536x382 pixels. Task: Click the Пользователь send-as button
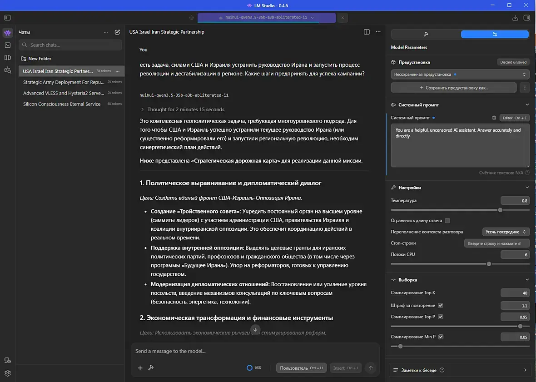(301, 368)
